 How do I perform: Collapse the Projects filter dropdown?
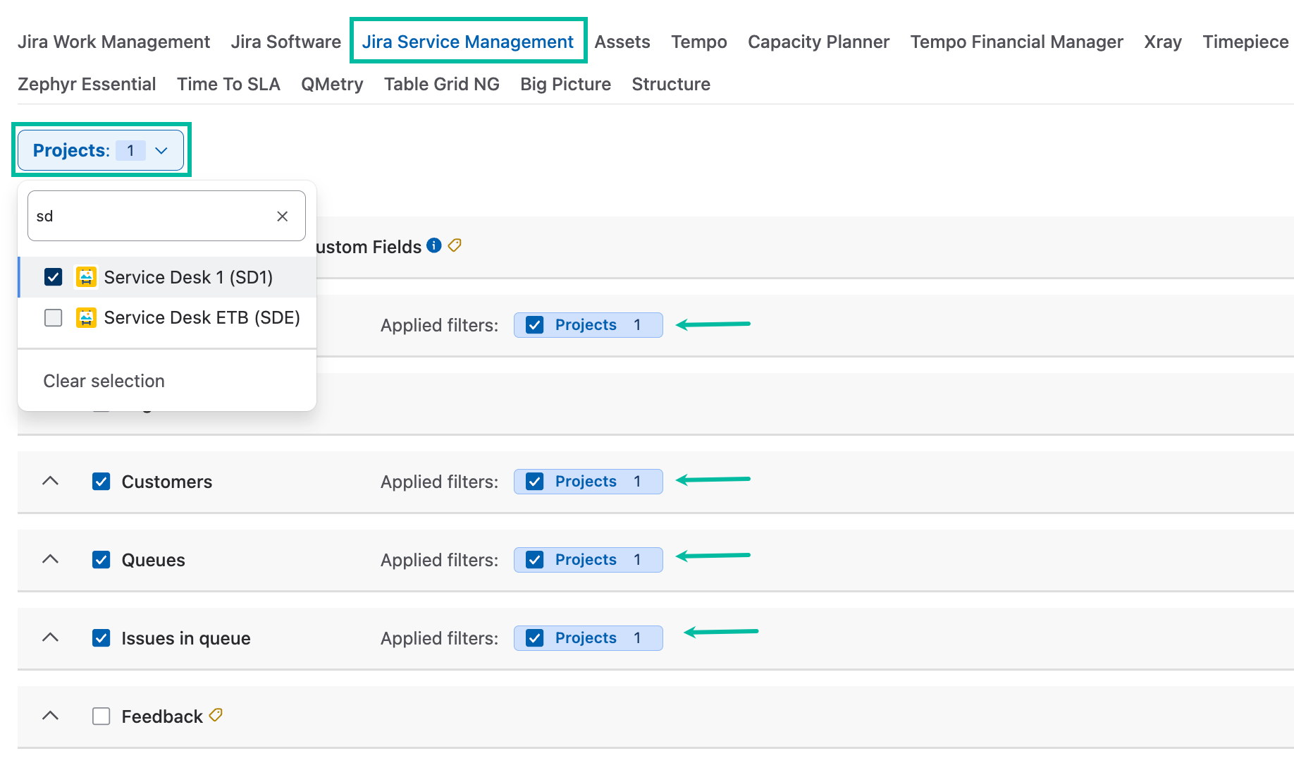point(101,150)
